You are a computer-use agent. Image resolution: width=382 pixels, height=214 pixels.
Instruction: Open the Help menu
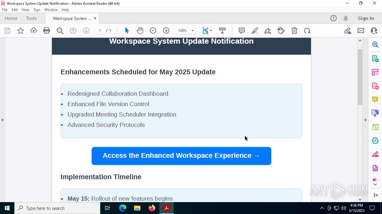[65, 10]
